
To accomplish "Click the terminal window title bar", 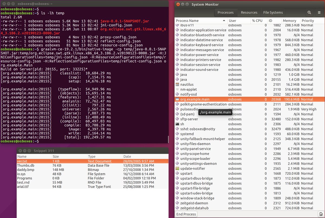I will 84,4.
